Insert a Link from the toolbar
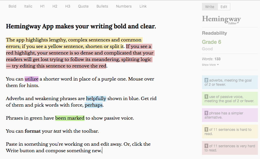 coord(143,6)
